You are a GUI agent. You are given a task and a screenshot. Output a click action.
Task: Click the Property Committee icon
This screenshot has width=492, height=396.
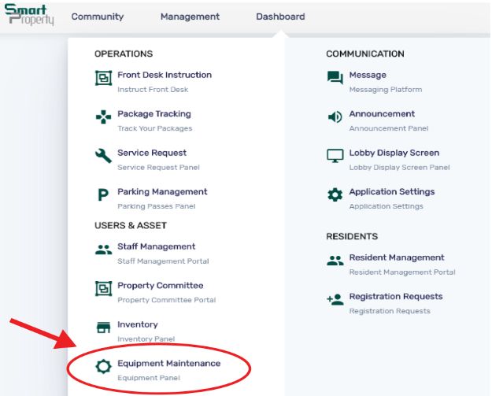tap(103, 289)
